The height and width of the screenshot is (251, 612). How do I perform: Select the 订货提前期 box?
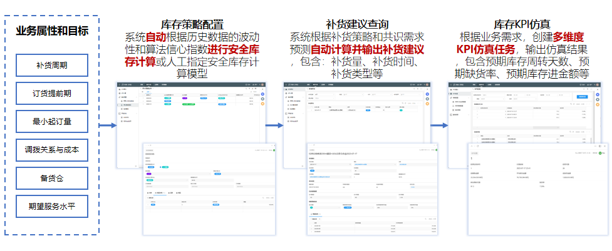pos(52,93)
